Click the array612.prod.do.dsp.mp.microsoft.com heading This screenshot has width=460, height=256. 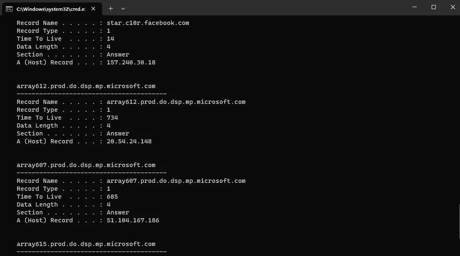86,86
